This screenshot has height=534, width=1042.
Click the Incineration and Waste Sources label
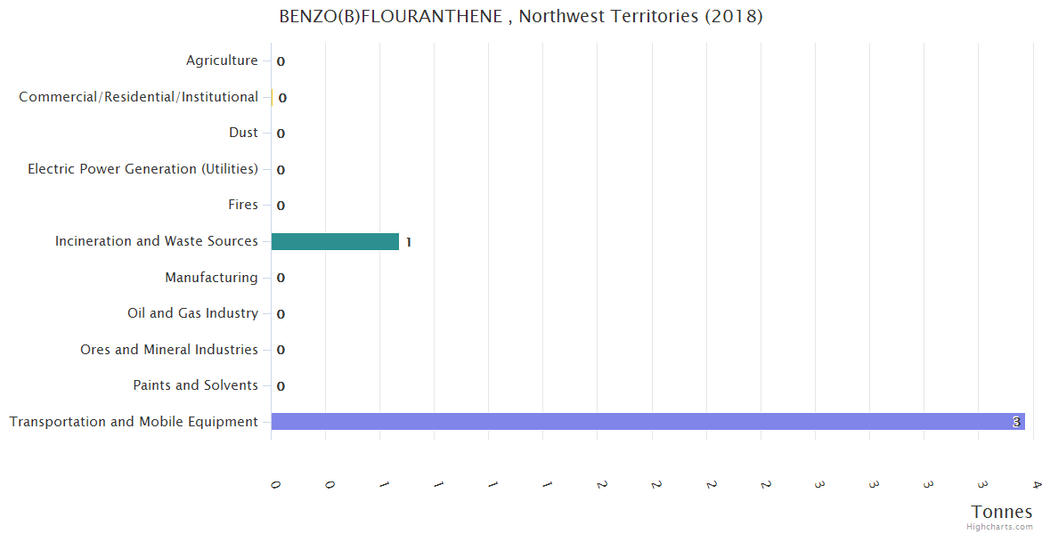(x=157, y=241)
